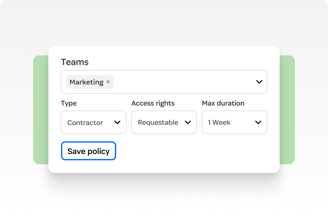
Task: Click the Teams section heading
Action: coord(75,62)
